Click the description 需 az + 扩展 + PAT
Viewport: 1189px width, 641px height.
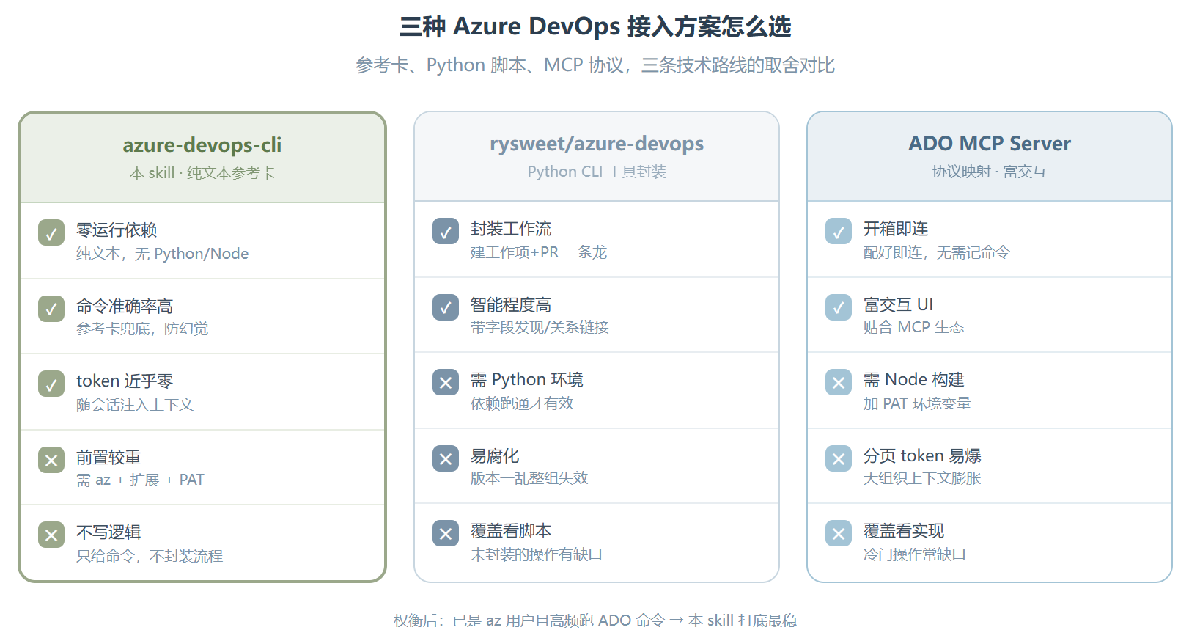click(140, 480)
